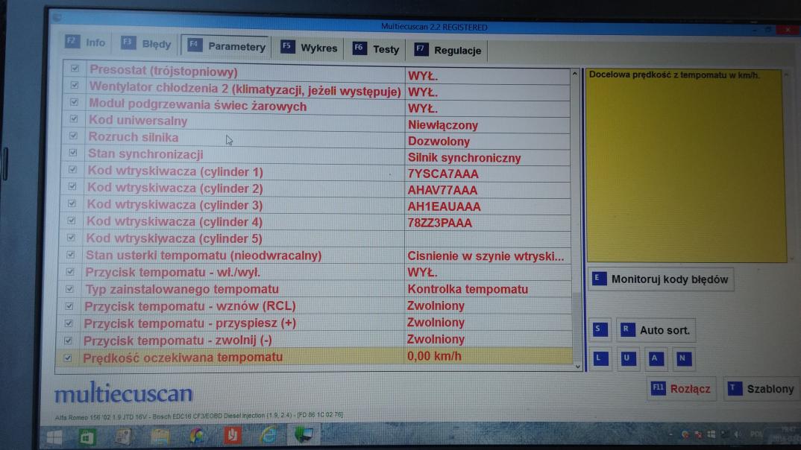Toggle Moduł podgrzewania świec żarowych checkbox

(74, 102)
